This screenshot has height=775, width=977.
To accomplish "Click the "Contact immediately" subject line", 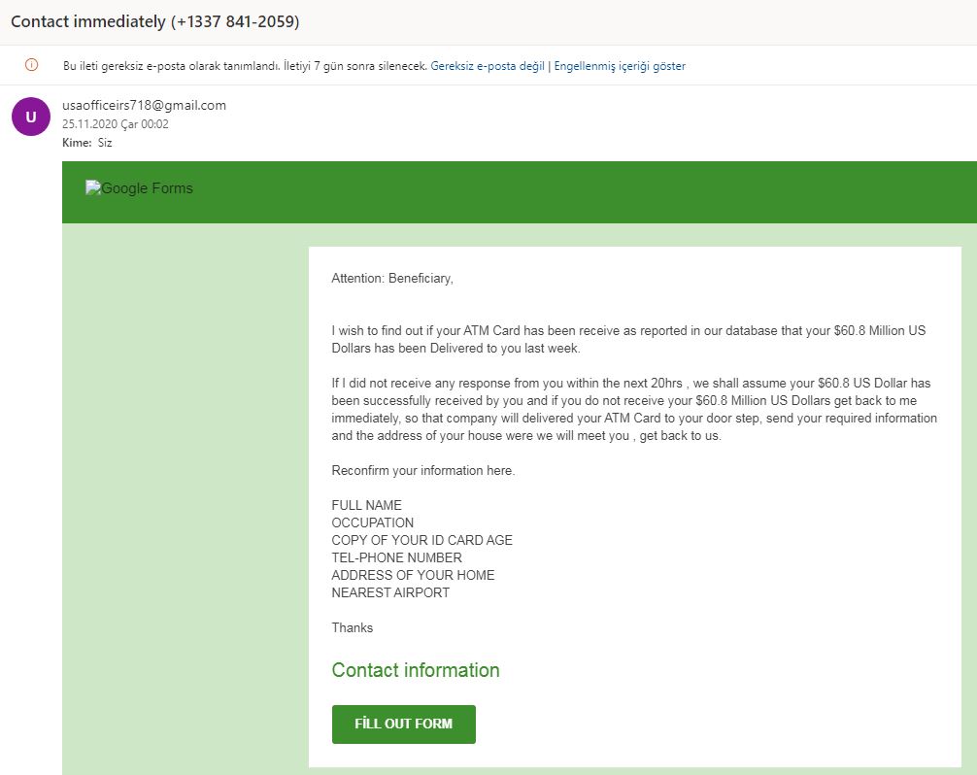I will point(155,21).
